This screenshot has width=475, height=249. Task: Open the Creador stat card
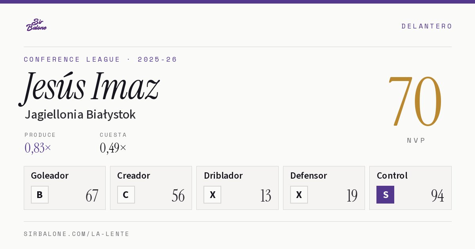coord(151,188)
